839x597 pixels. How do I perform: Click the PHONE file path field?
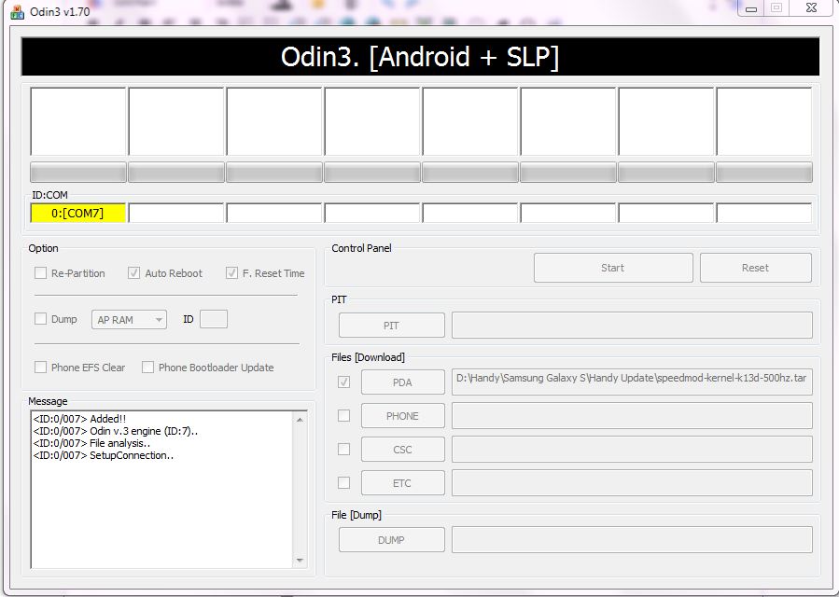pyautogui.click(x=632, y=416)
